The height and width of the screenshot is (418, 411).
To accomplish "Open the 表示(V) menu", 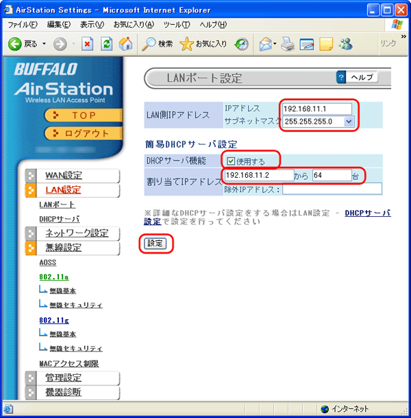I will click(x=92, y=25).
